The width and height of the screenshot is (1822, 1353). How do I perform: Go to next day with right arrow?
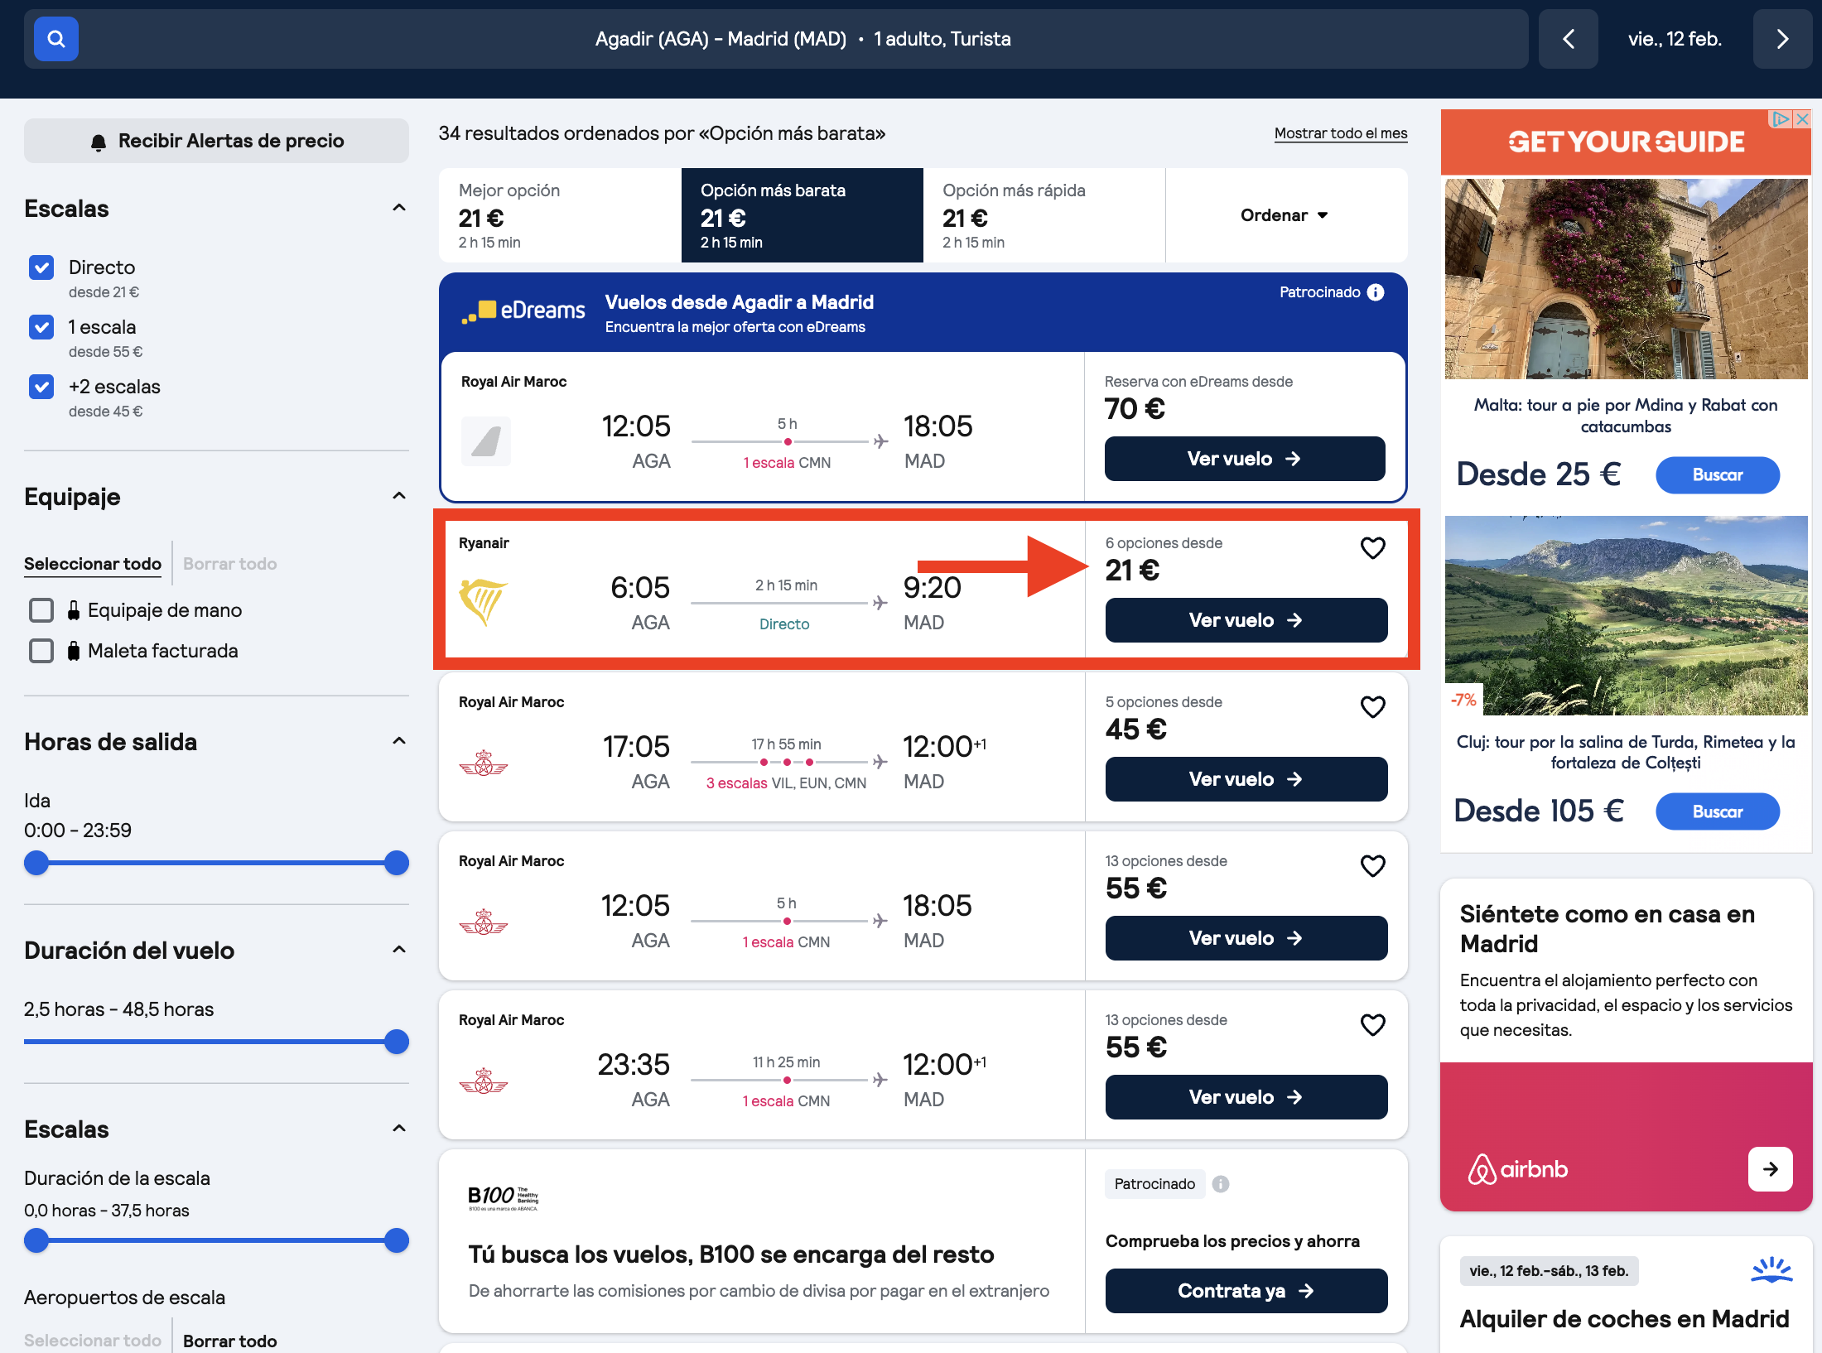[1782, 39]
